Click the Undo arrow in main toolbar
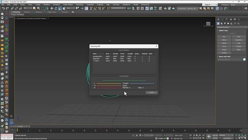248x140 pixels. pos(3,9)
